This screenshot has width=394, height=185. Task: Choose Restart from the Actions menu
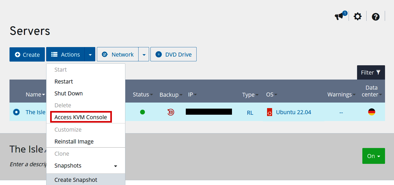point(64,81)
